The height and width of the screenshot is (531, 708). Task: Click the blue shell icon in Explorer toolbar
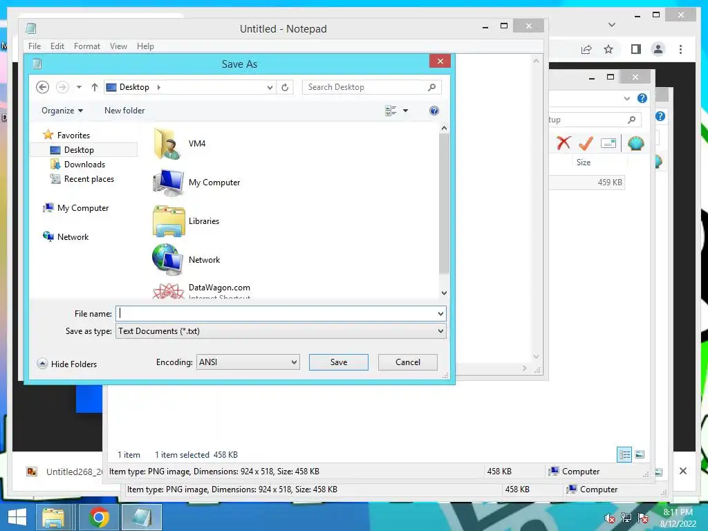coord(636,144)
